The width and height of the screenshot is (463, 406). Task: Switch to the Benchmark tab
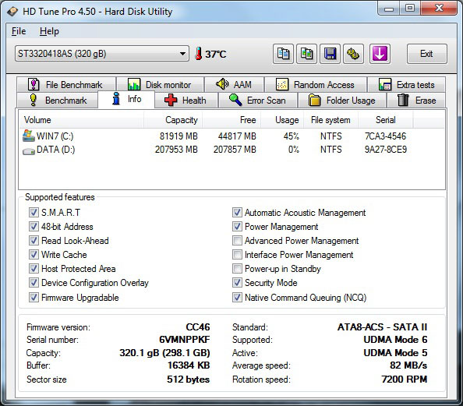tap(58, 100)
